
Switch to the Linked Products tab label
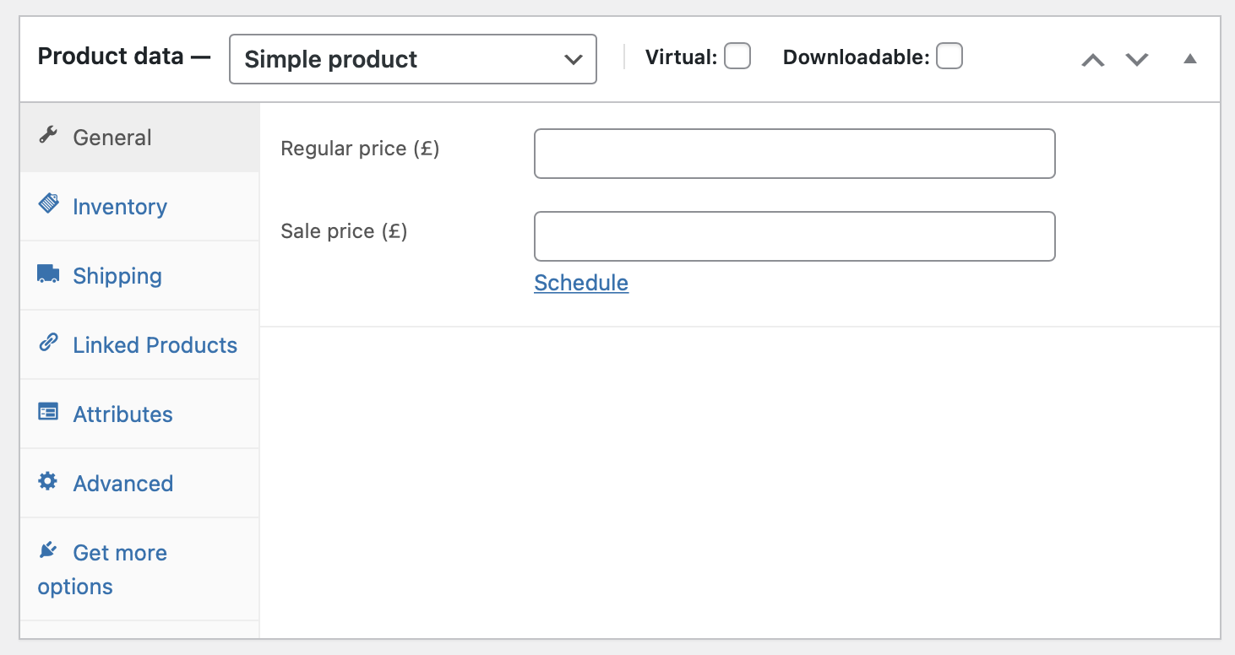click(x=155, y=345)
